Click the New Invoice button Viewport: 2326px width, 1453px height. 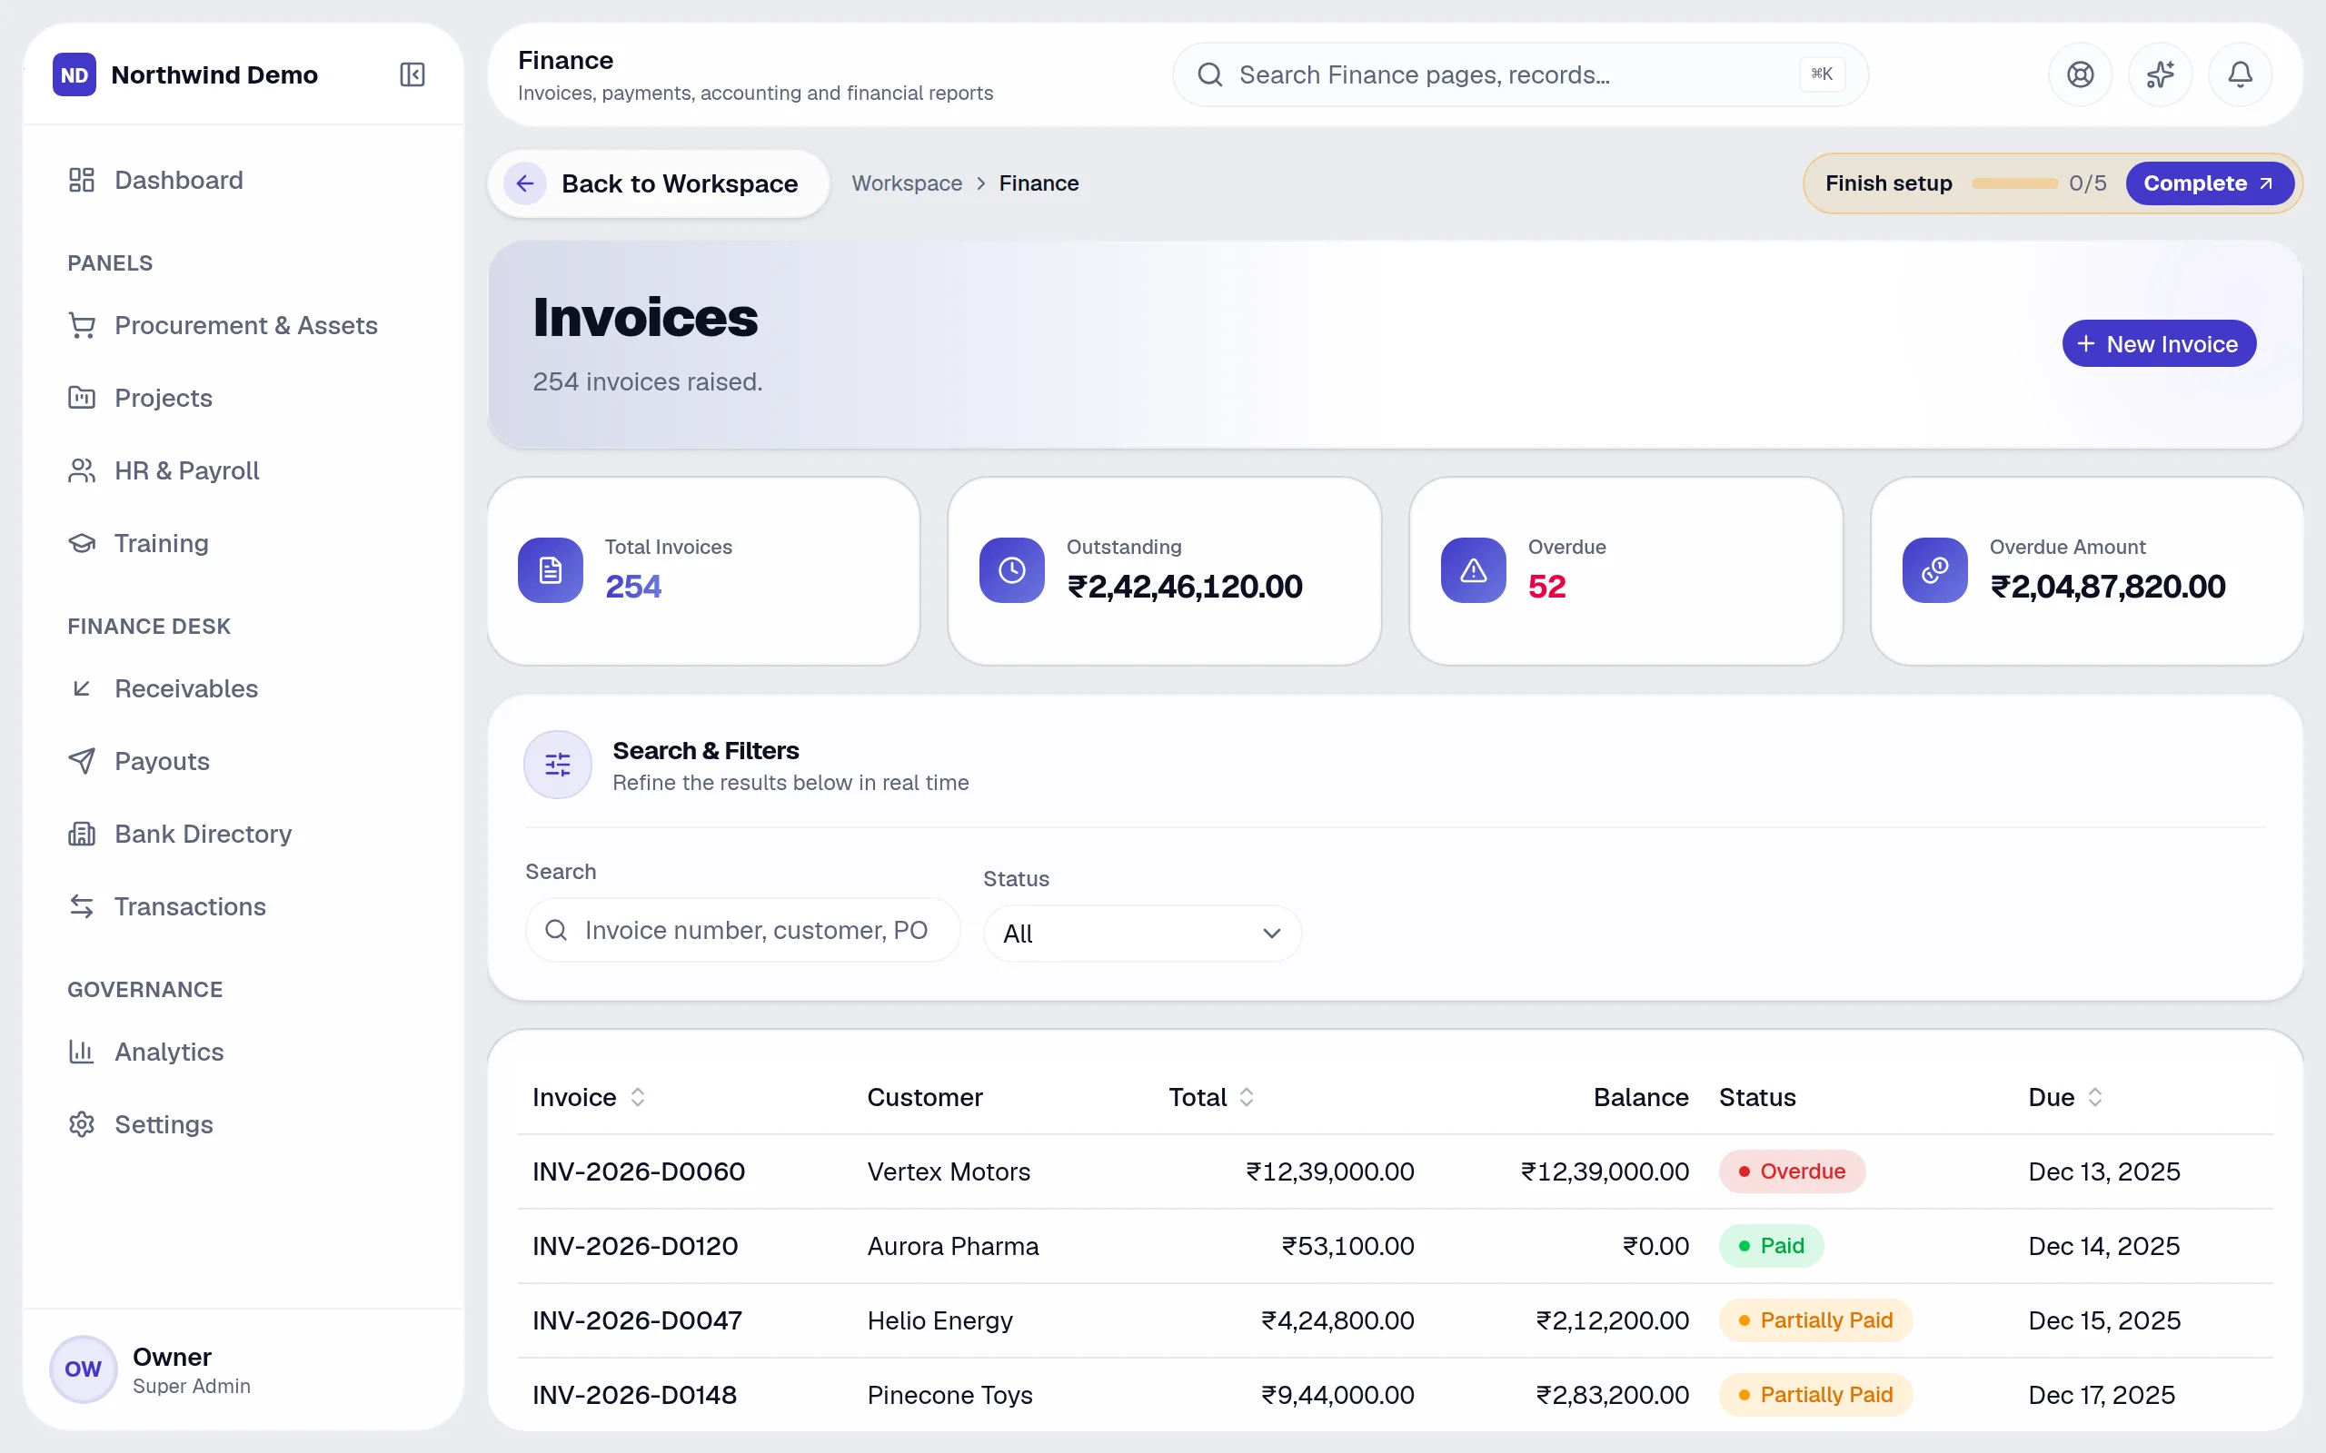click(2159, 343)
